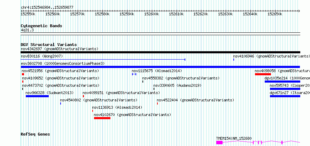The height and width of the screenshot is (146, 310).
Task: Select the nsv4109652 variant label
Action: tap(61, 78)
